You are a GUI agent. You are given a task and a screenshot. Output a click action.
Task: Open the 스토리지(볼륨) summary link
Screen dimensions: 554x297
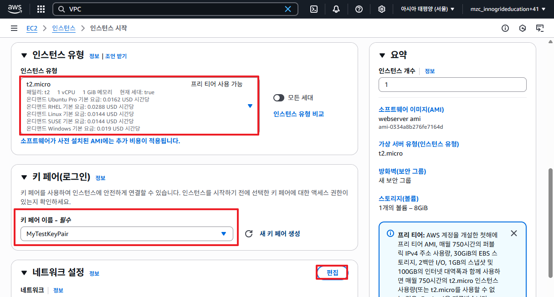tap(399, 198)
